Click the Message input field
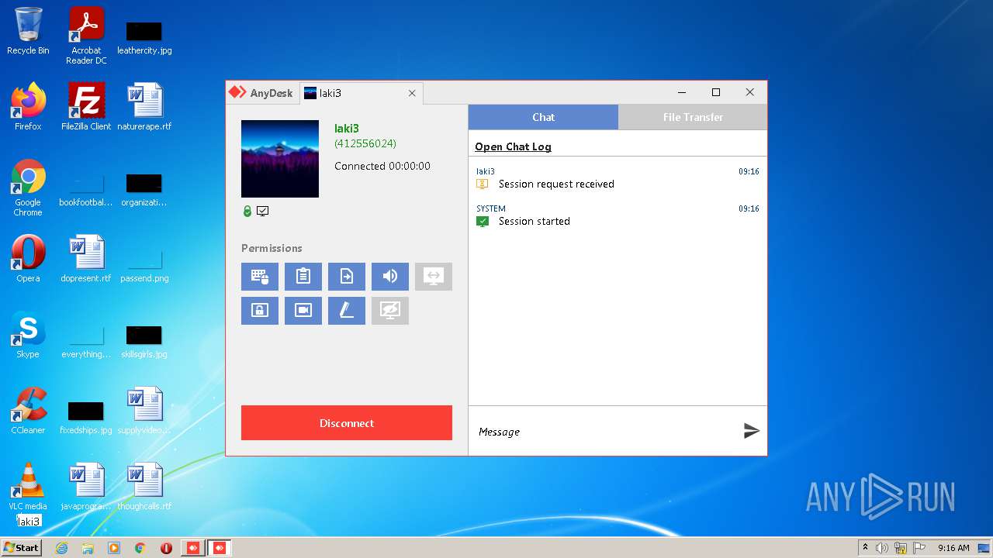993x558 pixels. [605, 432]
